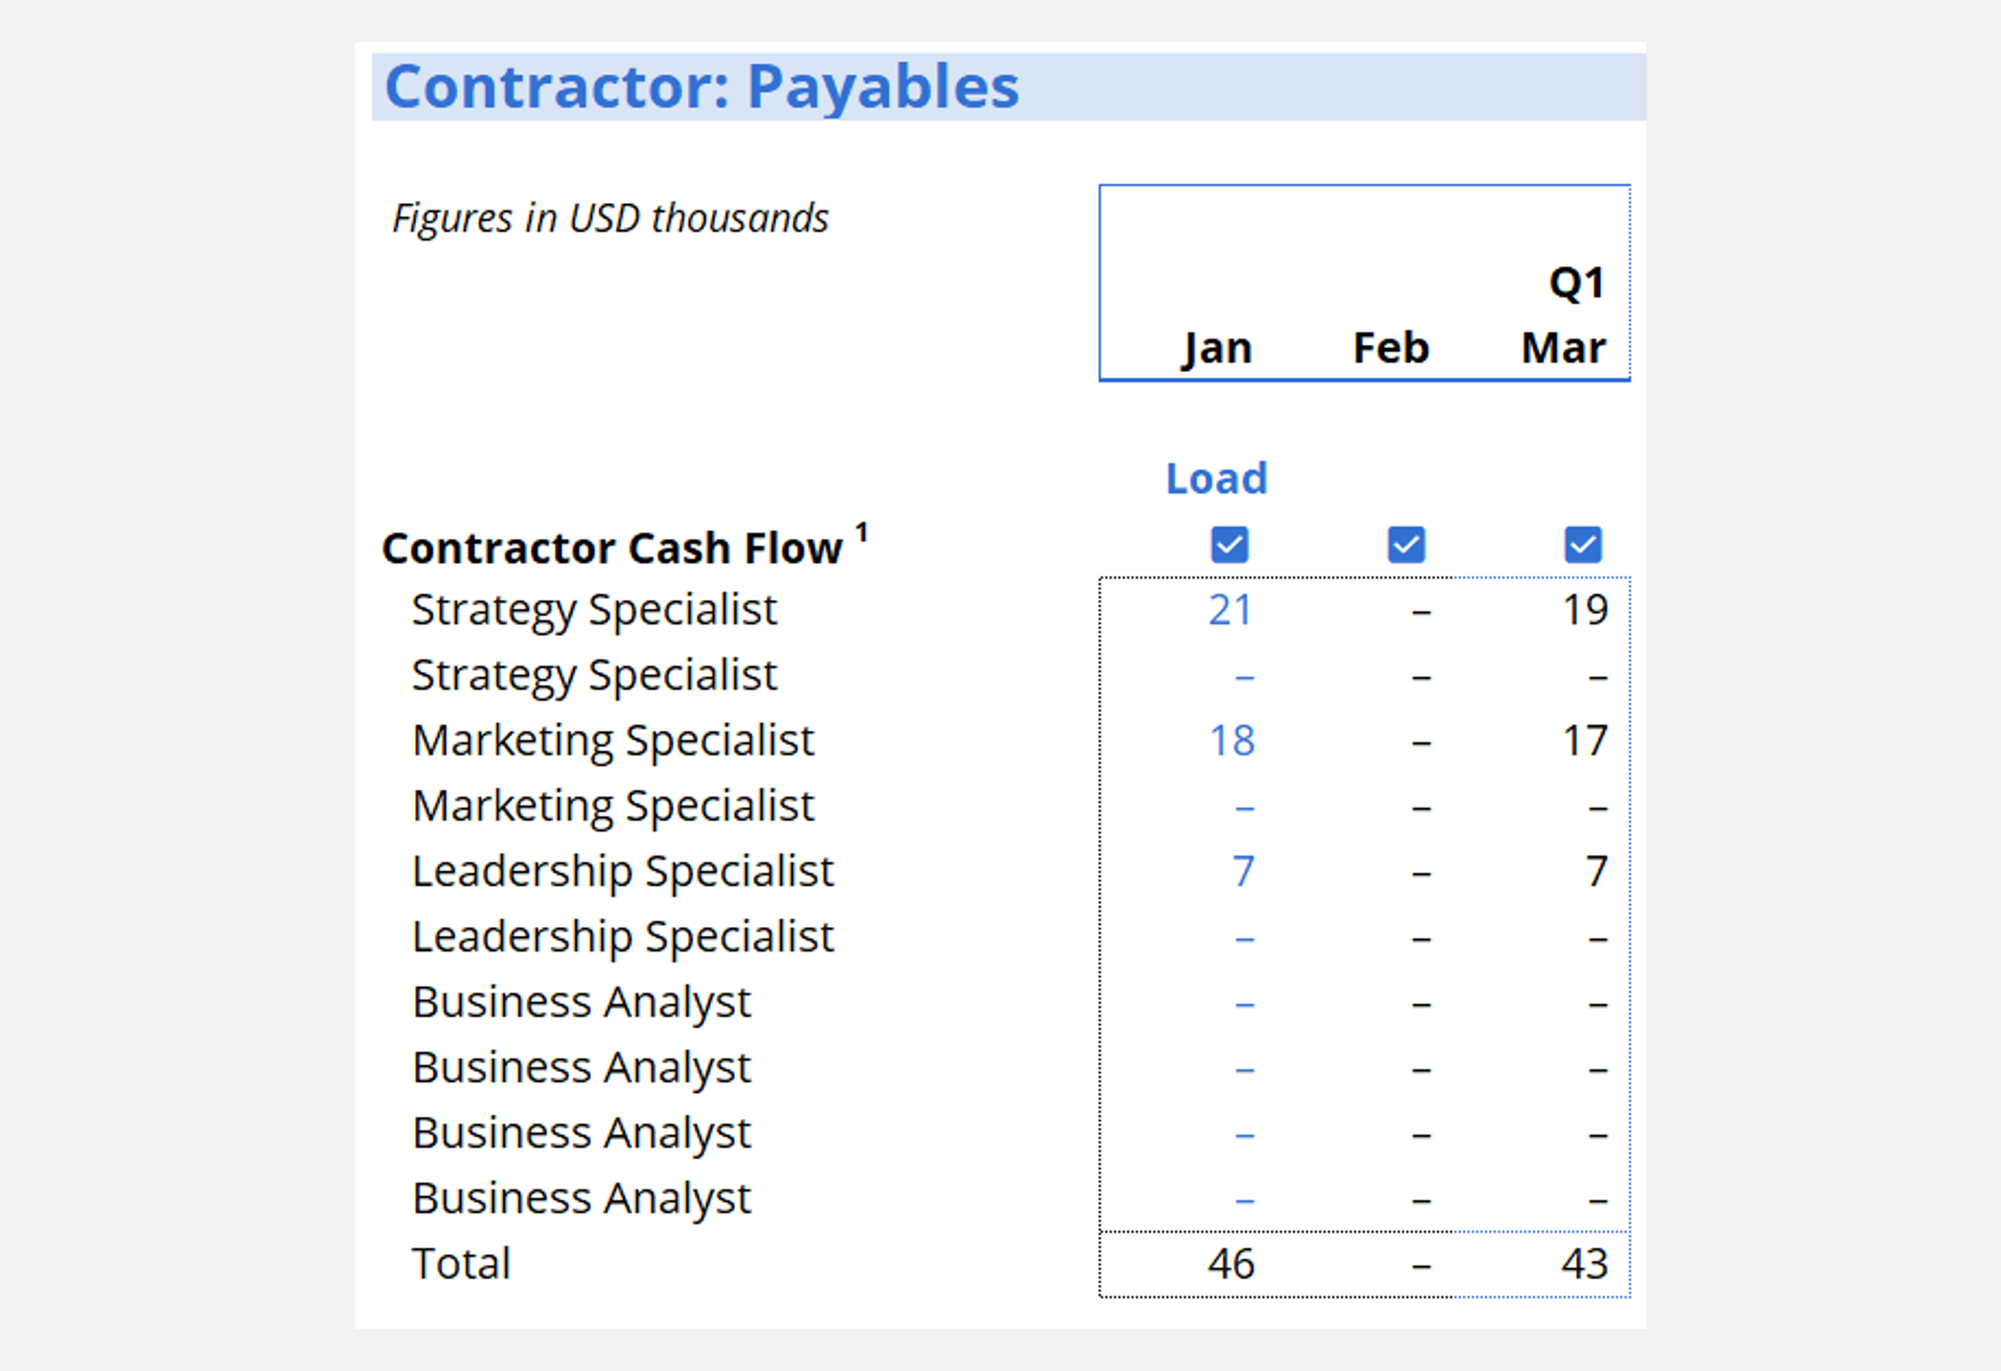Select the Jan column header

click(1217, 348)
